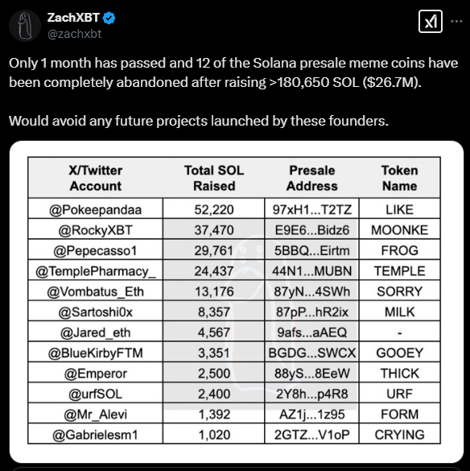The image size is (470, 471).
Task: Click the blue verified badge
Action: tap(109, 18)
